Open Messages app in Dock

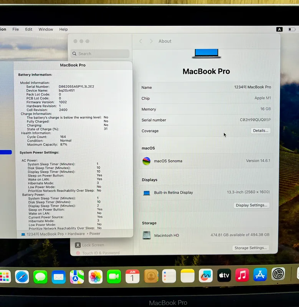(40, 277)
